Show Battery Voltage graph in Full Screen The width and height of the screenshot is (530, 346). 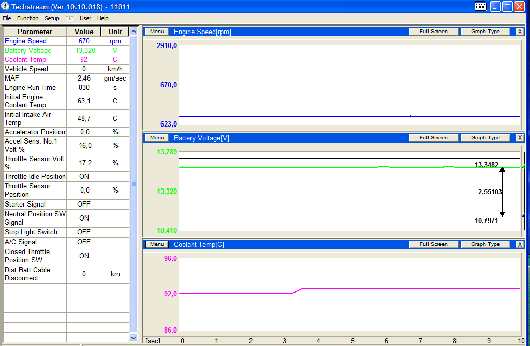click(x=434, y=138)
